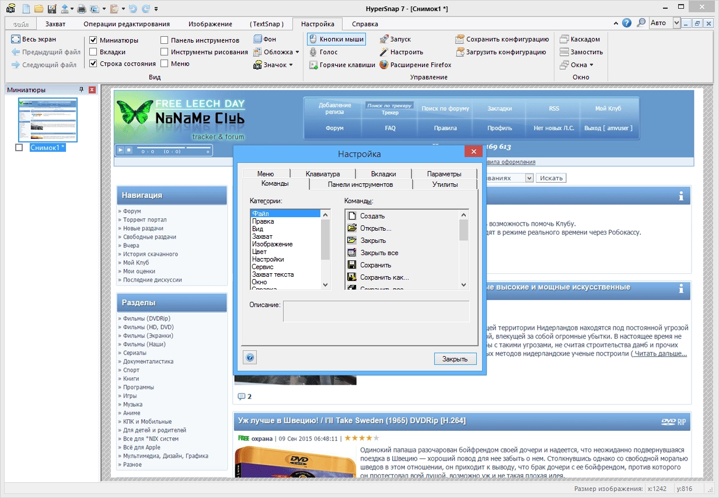
Task: Click the undo arrow in quick access toolbar
Action: click(x=132, y=8)
